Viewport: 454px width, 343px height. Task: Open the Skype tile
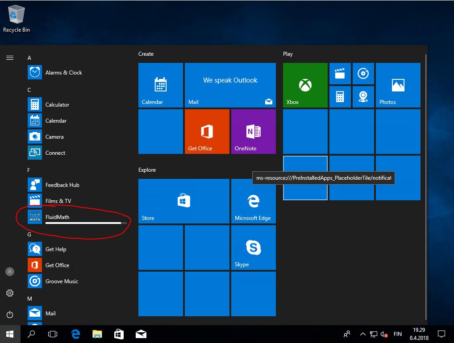(254, 247)
